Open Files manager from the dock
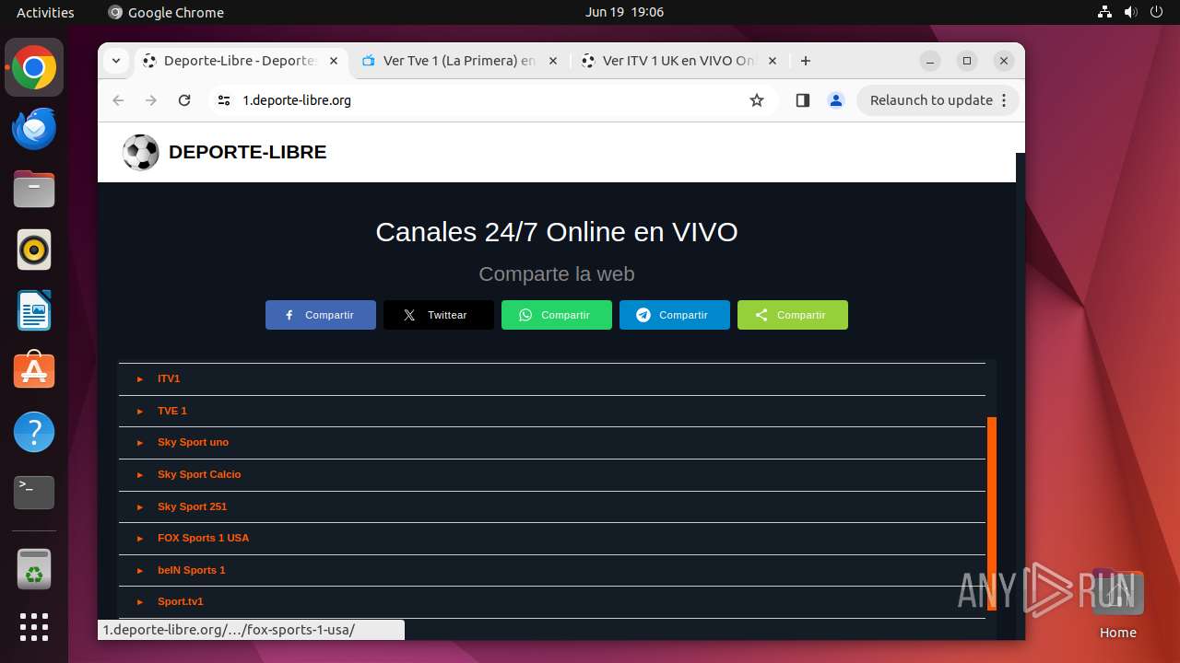The width and height of the screenshot is (1180, 663). [x=34, y=190]
